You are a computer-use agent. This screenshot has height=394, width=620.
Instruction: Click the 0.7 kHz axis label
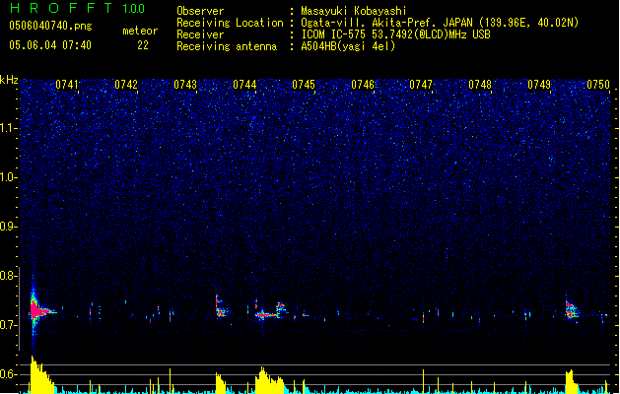pos(8,325)
